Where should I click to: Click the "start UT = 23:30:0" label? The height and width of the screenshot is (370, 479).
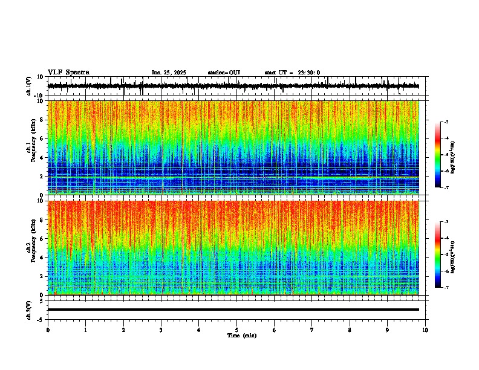292,73
